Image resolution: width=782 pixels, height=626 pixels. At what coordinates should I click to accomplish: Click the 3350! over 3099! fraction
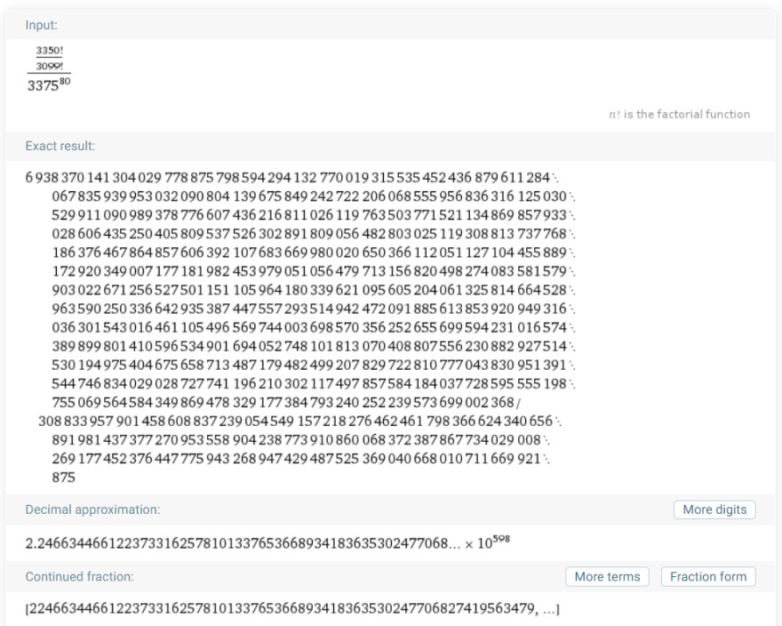(50, 58)
